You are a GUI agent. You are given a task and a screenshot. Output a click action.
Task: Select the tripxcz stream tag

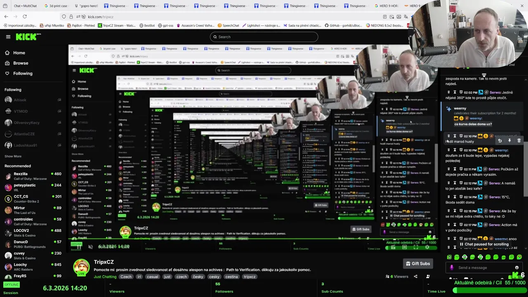[x=250, y=277]
